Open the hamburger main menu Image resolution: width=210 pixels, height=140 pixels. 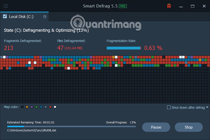coord(6,6)
